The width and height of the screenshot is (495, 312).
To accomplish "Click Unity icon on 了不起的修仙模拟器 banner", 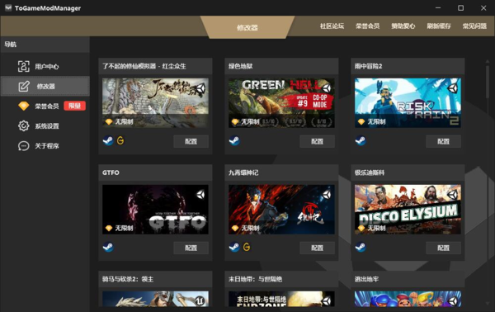I will pos(200,88).
